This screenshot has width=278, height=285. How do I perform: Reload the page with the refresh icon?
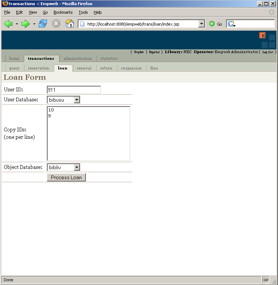tap(43, 24)
